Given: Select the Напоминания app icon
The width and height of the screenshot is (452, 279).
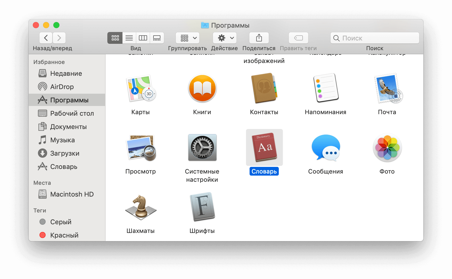Looking at the screenshot, I should pyautogui.click(x=326, y=88).
